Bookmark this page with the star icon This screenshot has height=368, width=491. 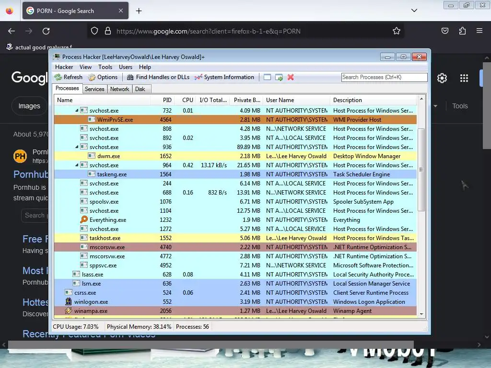point(397,31)
